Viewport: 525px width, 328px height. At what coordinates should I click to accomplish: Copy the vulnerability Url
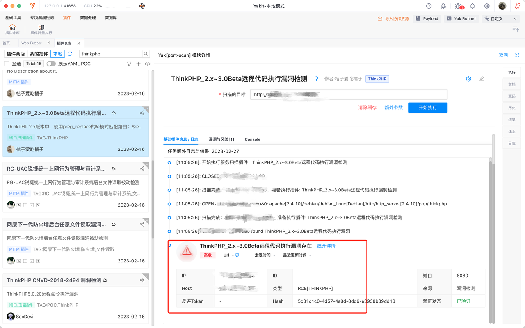(x=237, y=255)
